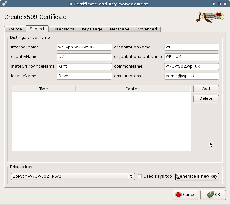The width and height of the screenshot is (230, 205).
Task: Click the Delete button
Action: [206, 98]
